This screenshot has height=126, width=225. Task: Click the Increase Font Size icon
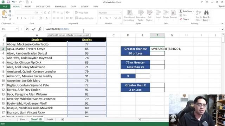[45, 13]
